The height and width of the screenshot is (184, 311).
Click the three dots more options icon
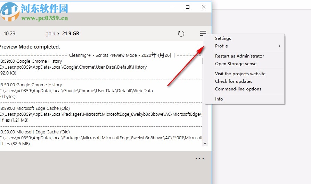pos(199,158)
